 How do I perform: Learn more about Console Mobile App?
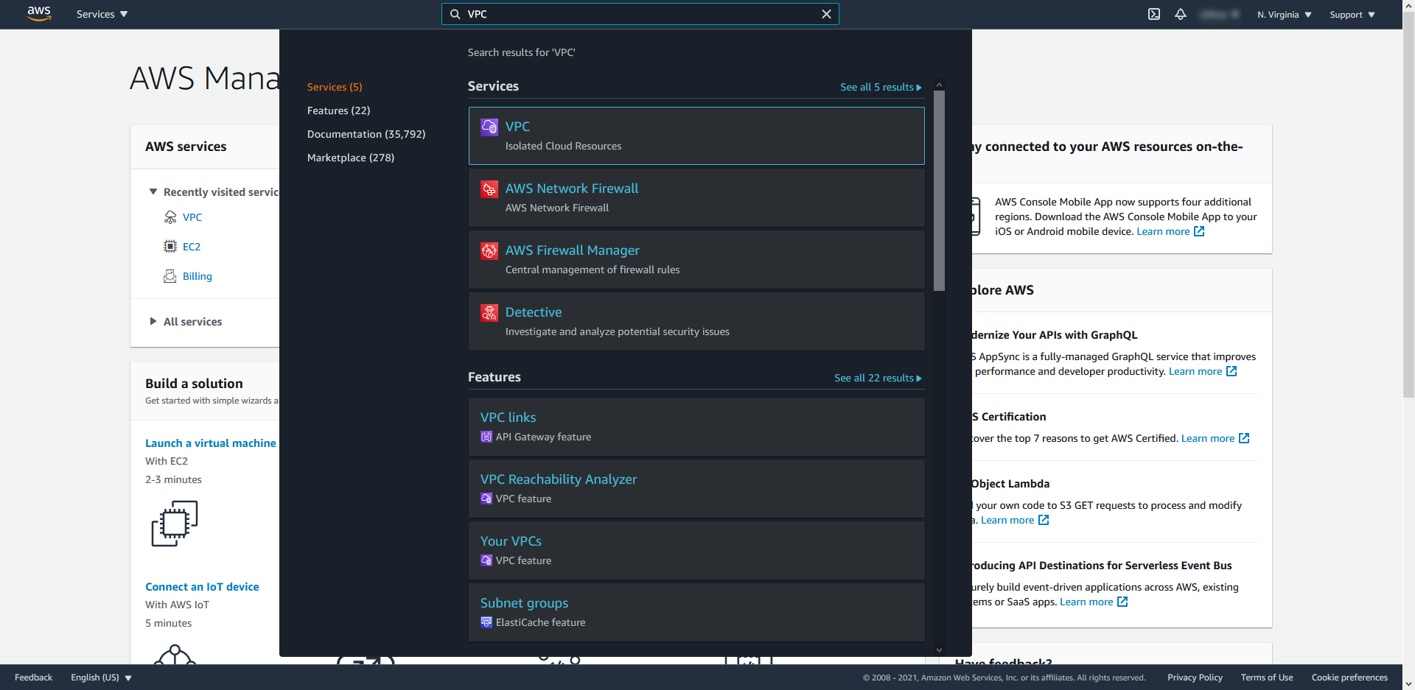pyautogui.click(x=1163, y=231)
